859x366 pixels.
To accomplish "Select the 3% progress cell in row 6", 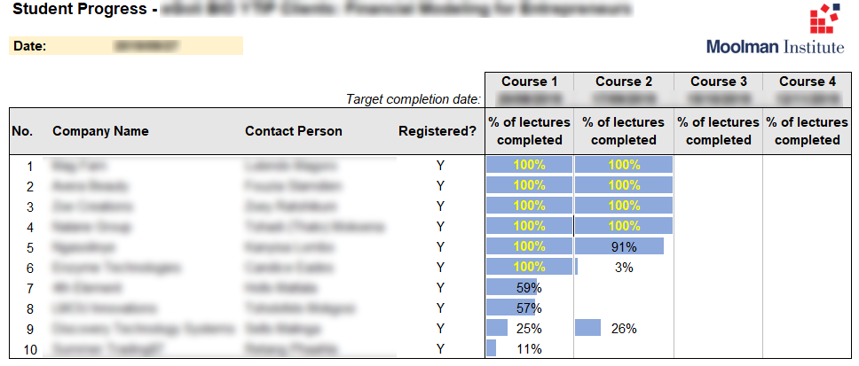I will (x=624, y=267).
